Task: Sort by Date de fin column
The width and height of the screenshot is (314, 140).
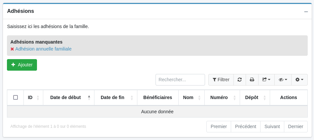Action: click(116, 97)
